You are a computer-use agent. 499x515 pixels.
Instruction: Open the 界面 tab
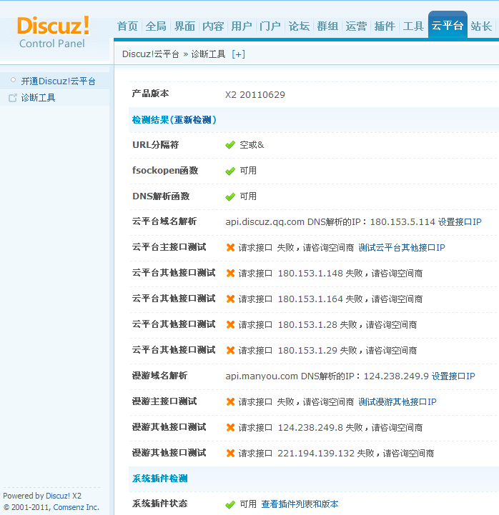click(184, 26)
